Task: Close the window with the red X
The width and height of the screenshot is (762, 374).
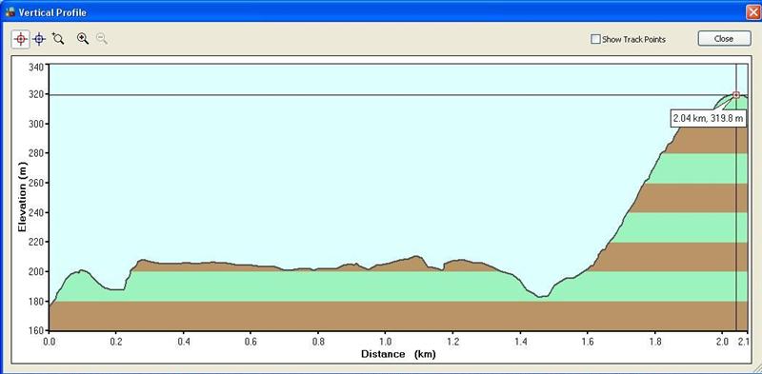Action: [753, 12]
